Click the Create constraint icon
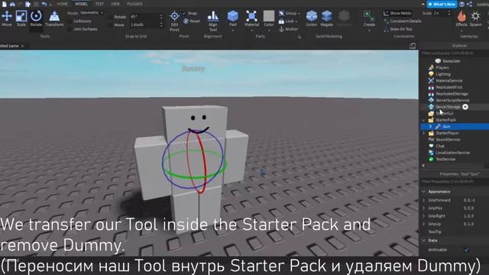The image size is (489, 275). tap(368, 16)
